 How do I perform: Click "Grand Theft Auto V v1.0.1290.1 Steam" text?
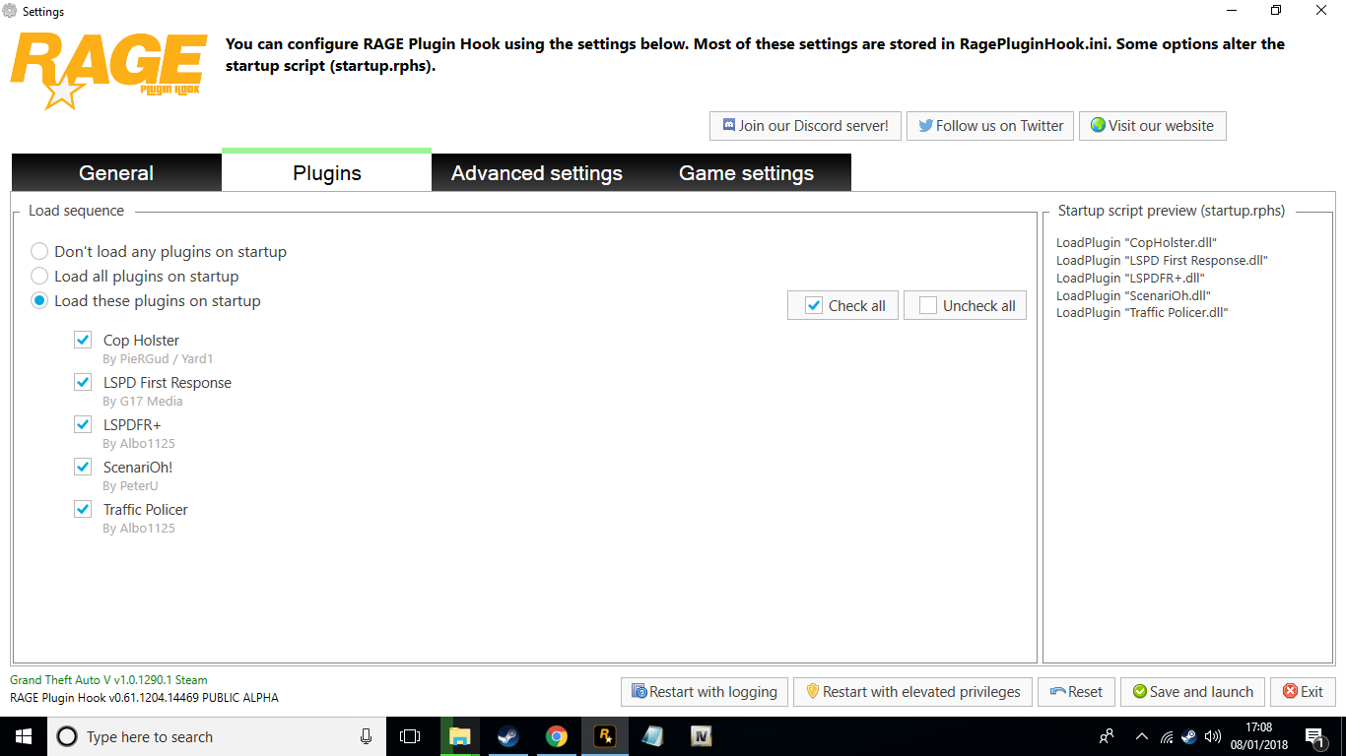[108, 680]
